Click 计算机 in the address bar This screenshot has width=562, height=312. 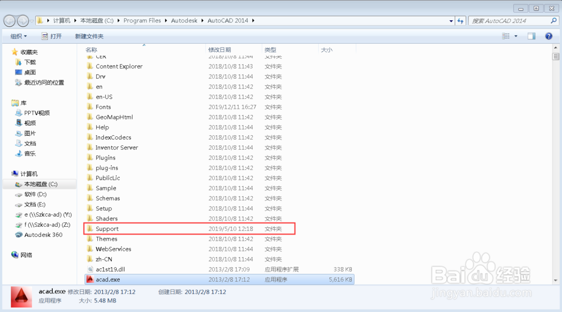pyautogui.click(x=62, y=21)
